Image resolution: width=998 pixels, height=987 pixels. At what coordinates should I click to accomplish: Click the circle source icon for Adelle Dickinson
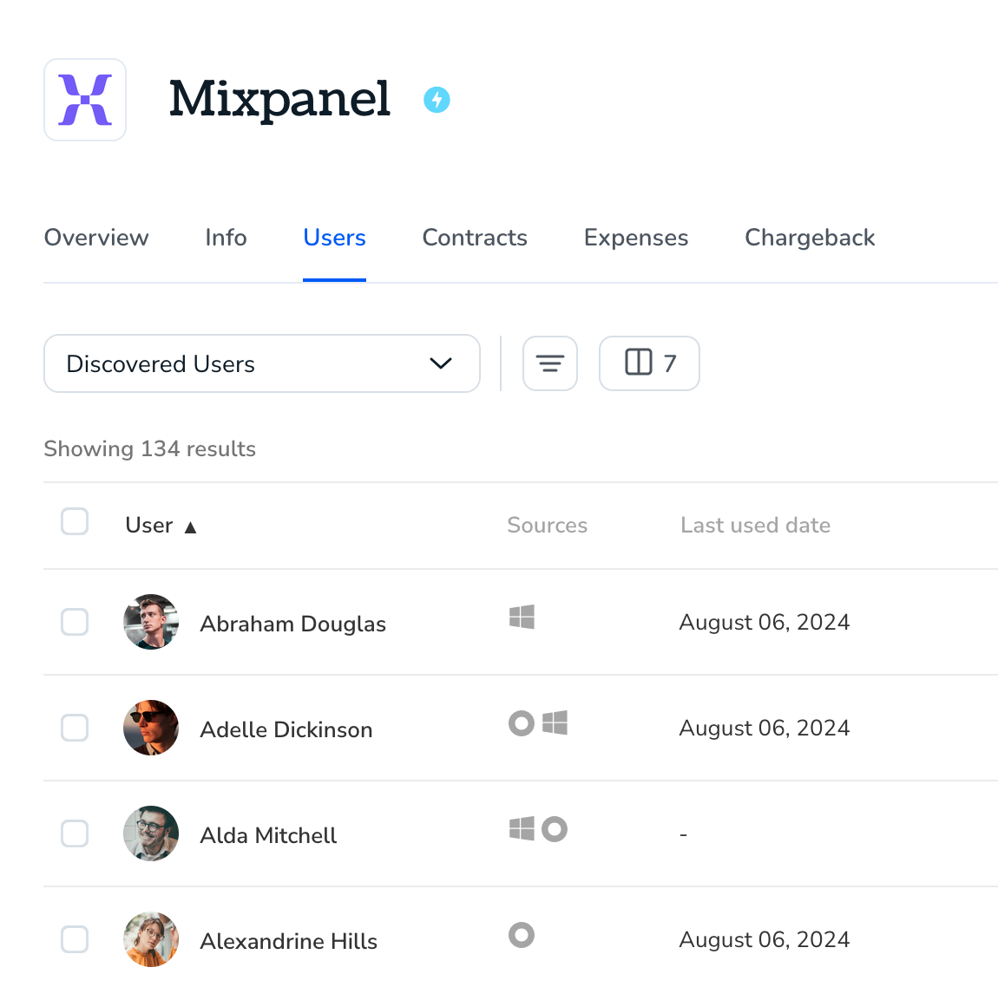coord(522,723)
